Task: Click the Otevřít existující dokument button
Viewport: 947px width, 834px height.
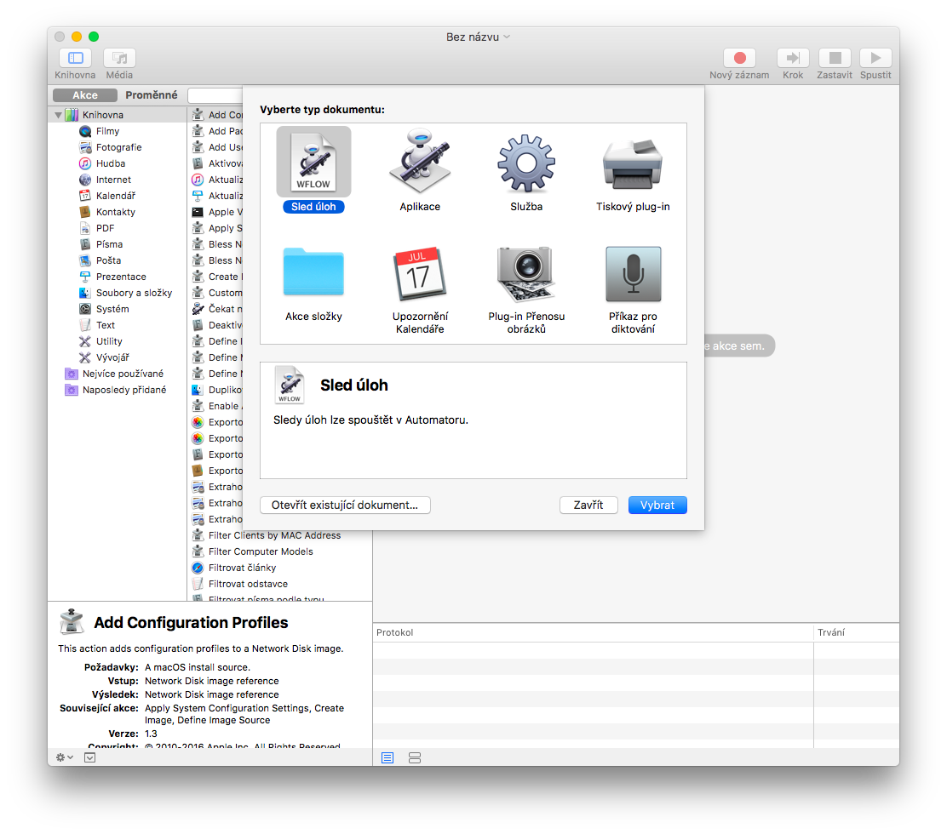Action: [345, 506]
